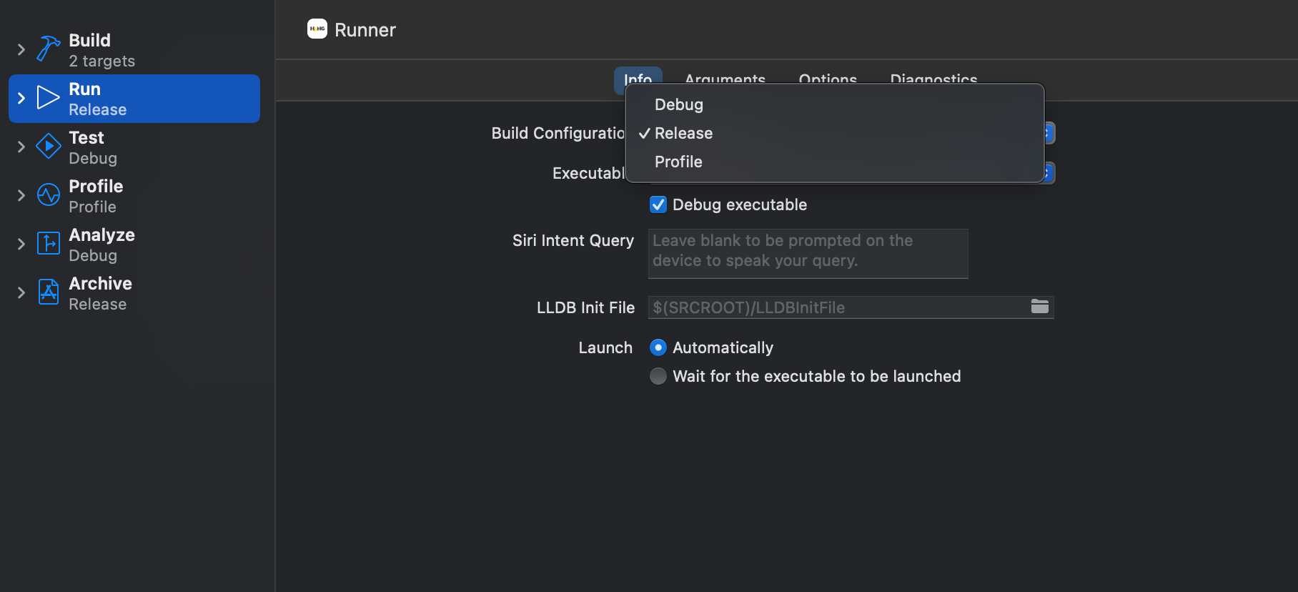Click the Siri Intent Query text field
The height and width of the screenshot is (592, 1298).
(x=808, y=253)
